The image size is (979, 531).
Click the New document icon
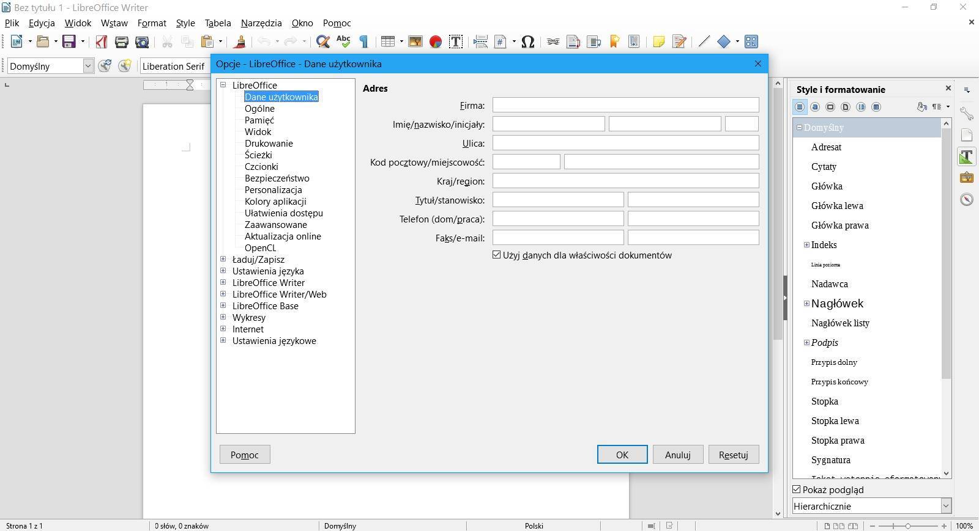pyautogui.click(x=17, y=42)
